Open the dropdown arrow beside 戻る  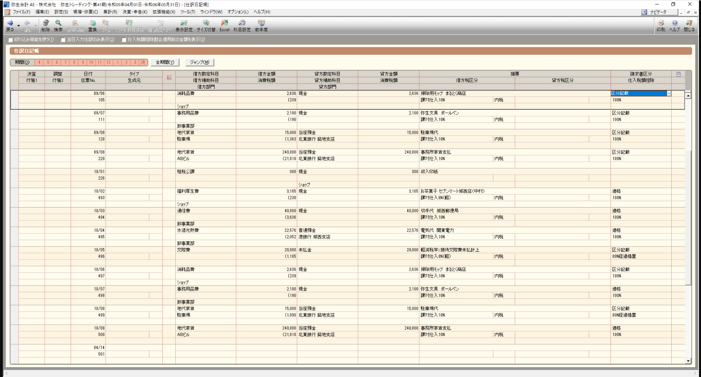click(x=19, y=26)
